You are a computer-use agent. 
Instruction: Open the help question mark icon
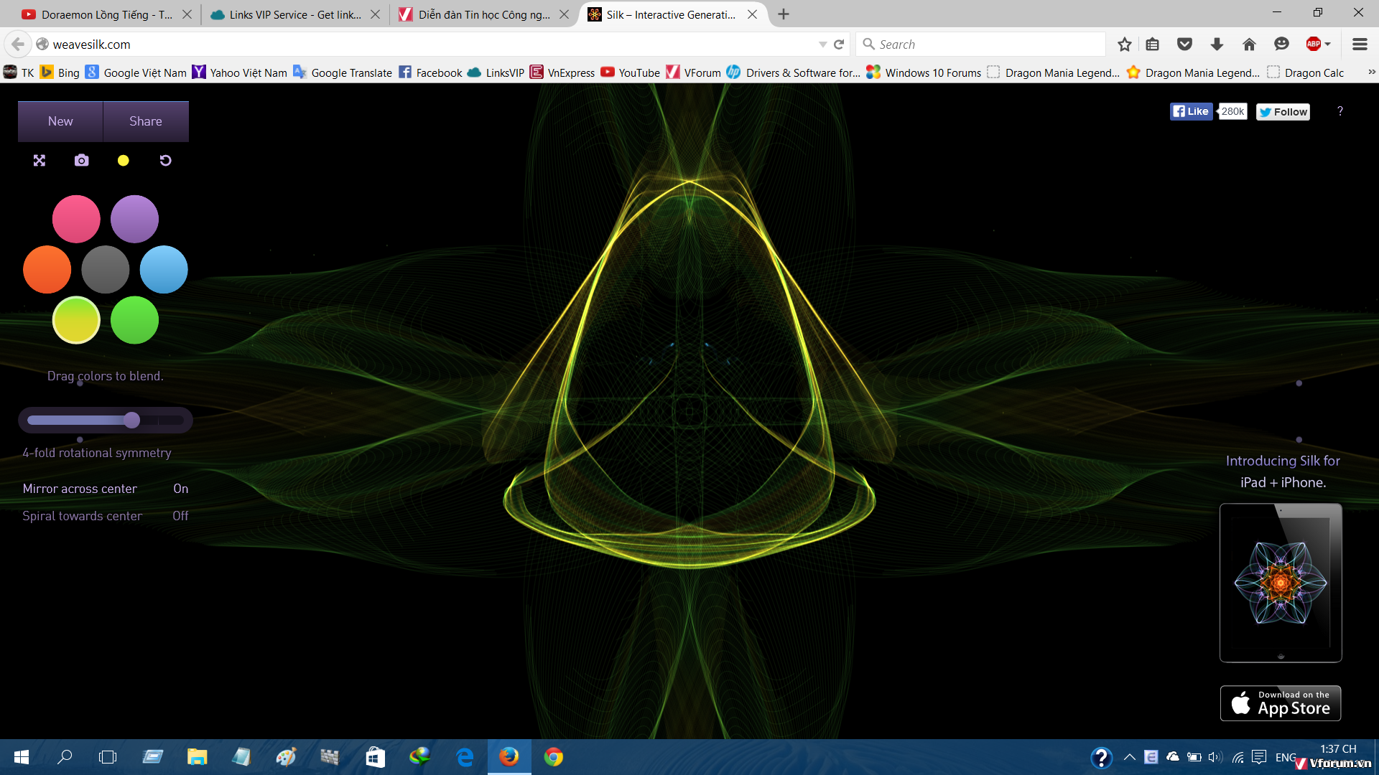(1339, 111)
